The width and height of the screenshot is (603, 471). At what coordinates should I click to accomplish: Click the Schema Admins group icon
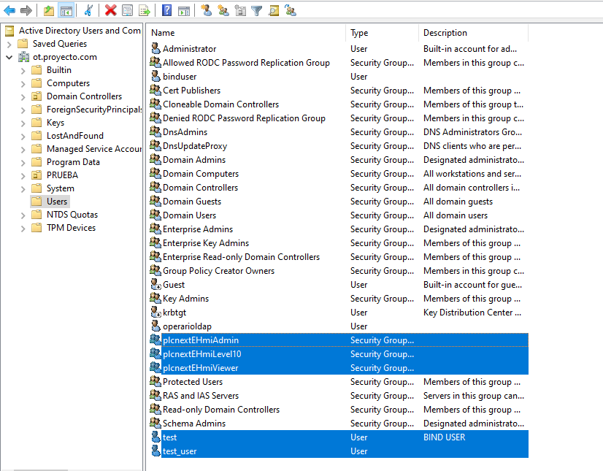tap(155, 423)
